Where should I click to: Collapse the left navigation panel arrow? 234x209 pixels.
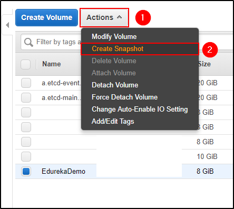[7, 25]
